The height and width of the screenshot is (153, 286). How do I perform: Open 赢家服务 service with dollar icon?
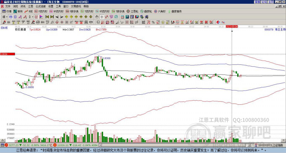175,11
